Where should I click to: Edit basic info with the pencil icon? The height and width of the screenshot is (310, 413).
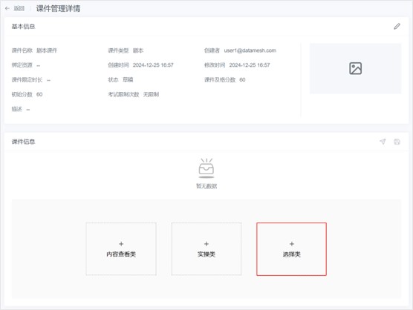tap(397, 26)
